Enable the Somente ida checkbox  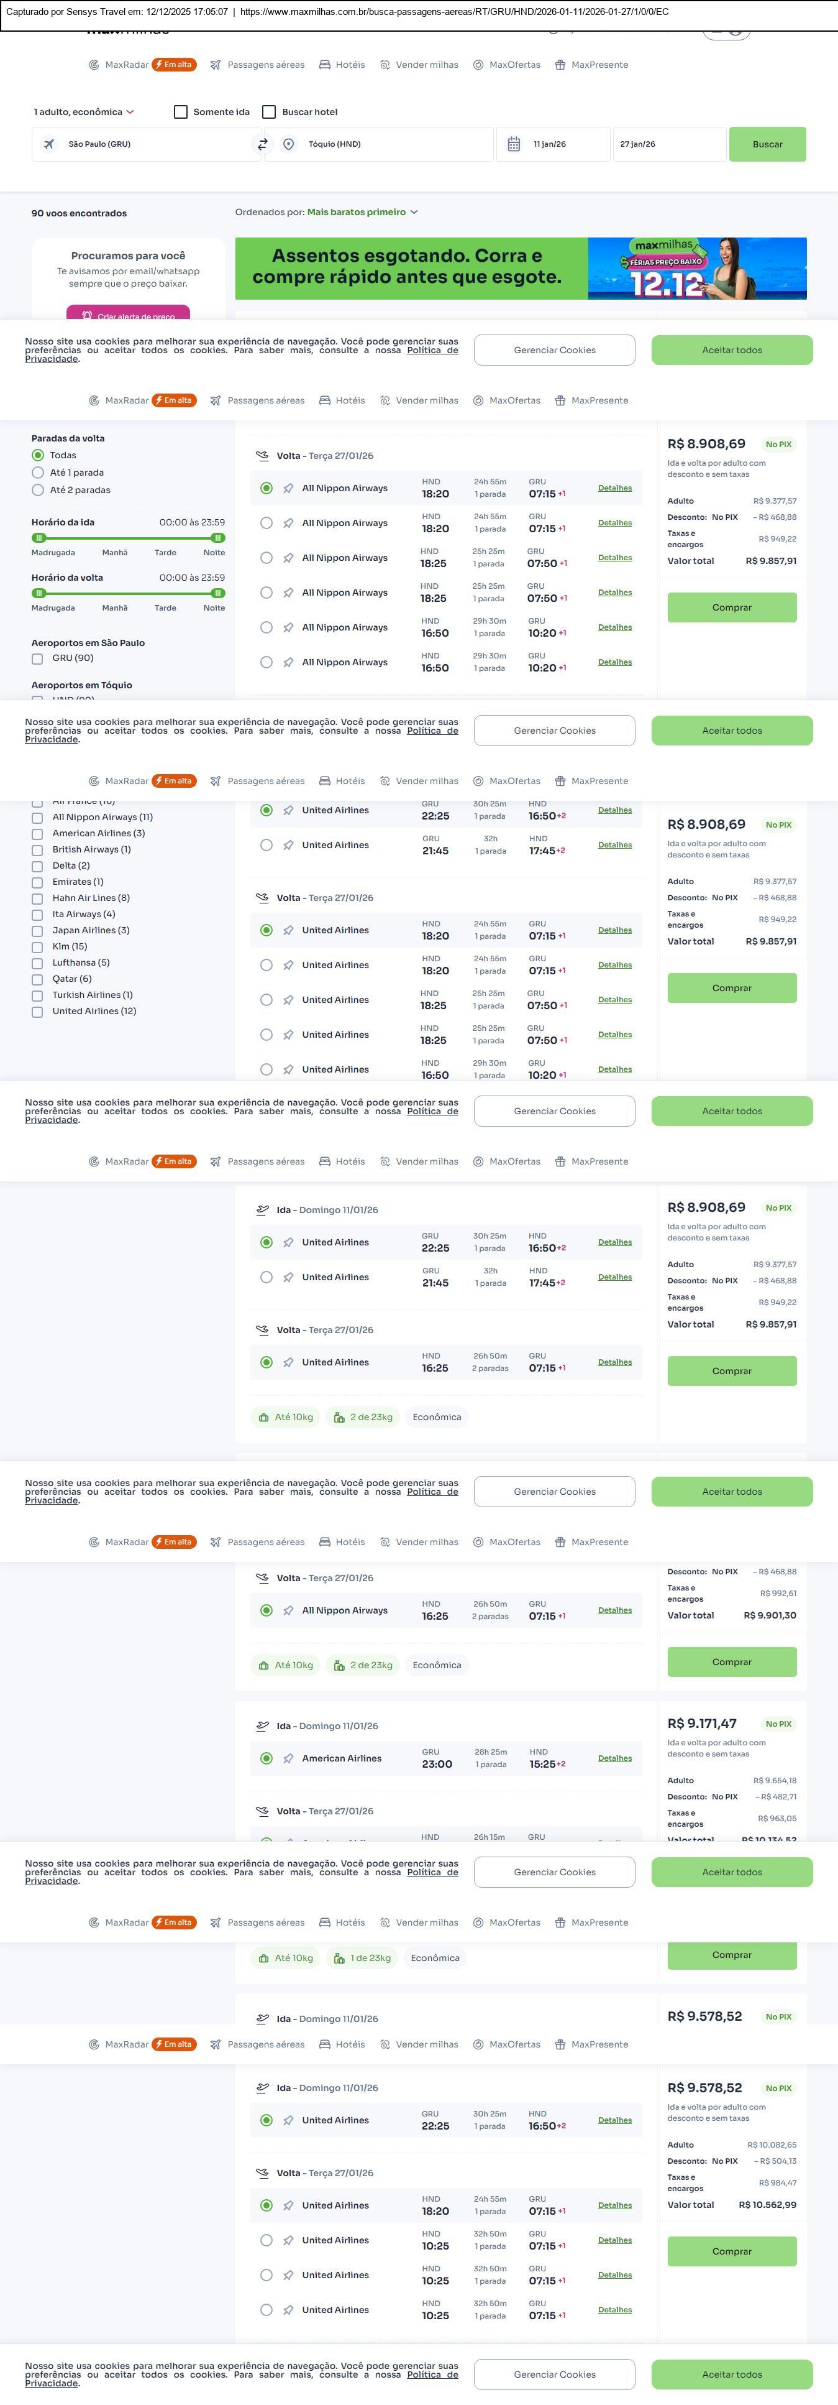181,112
